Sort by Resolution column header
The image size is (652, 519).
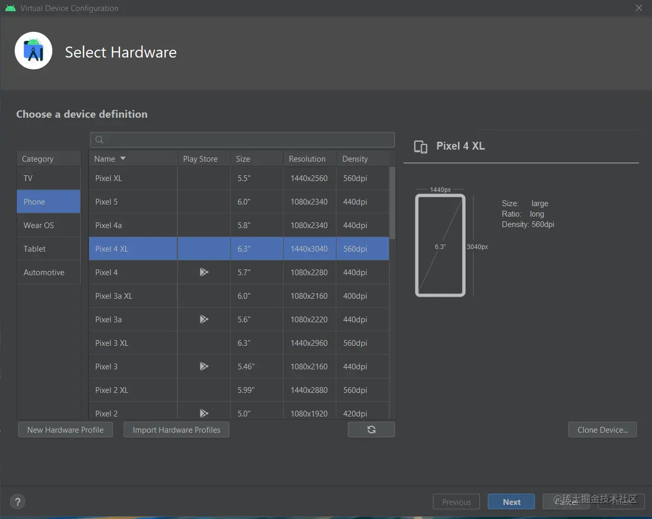pos(310,159)
